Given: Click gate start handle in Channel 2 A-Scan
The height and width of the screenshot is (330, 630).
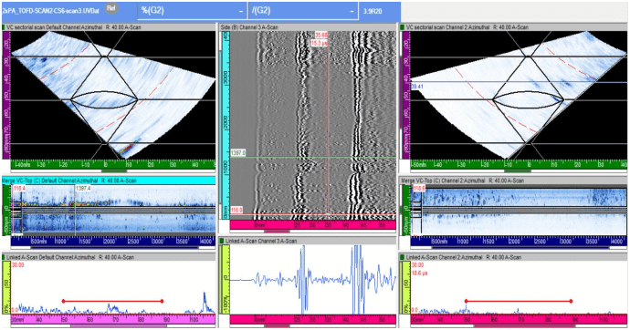Looking at the screenshot, I should (x=466, y=301).
